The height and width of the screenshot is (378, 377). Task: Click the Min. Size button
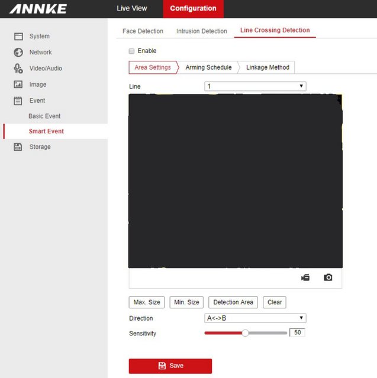pyautogui.click(x=186, y=302)
